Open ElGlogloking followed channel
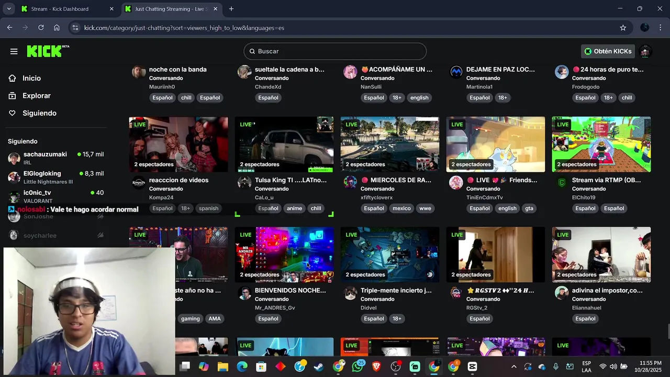 point(55,177)
